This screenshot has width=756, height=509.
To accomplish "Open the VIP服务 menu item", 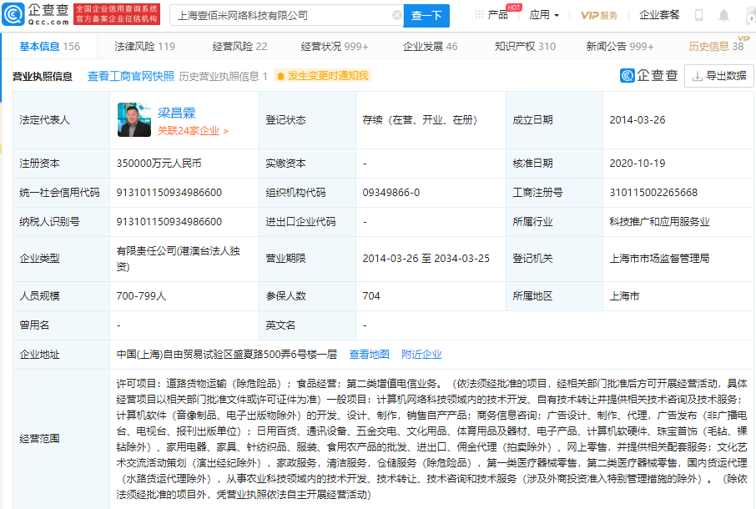I will 599,15.
